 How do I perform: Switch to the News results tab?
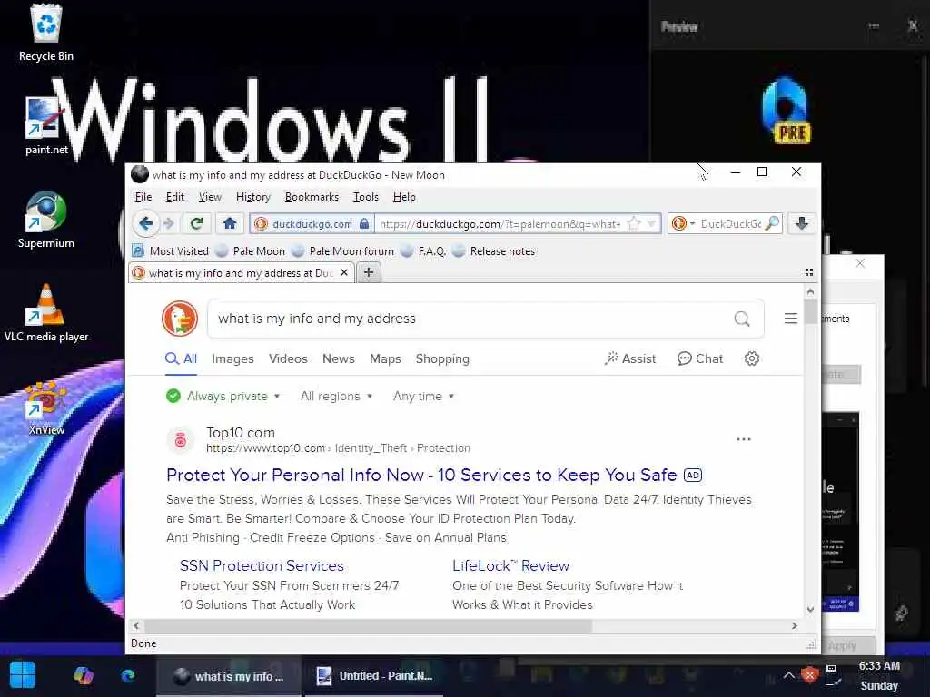338,358
